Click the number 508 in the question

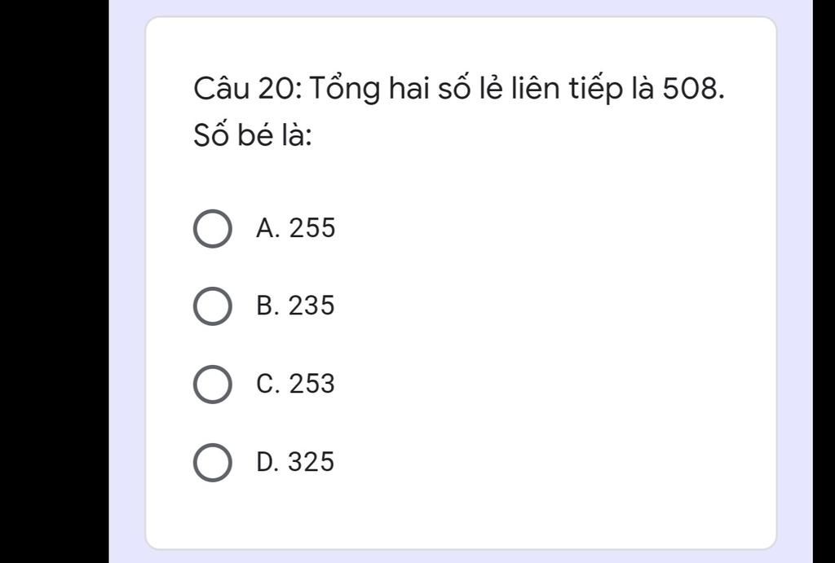(690, 88)
